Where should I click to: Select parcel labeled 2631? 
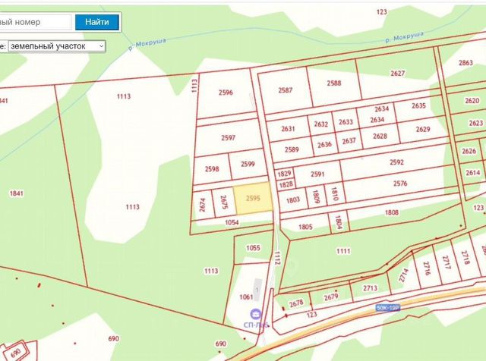pos(288,128)
